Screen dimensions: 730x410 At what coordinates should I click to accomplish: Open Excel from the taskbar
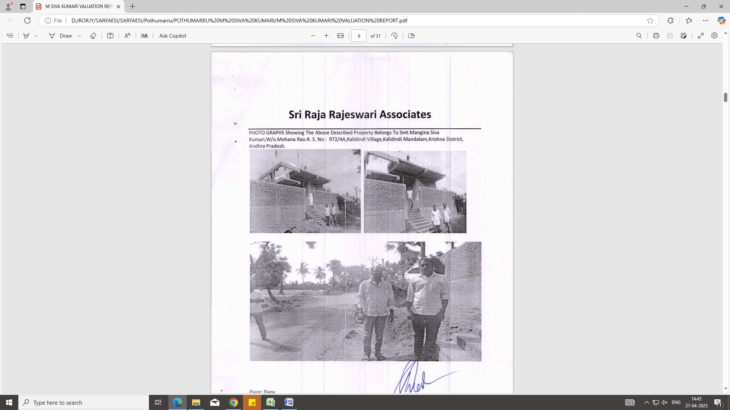pyautogui.click(x=270, y=402)
